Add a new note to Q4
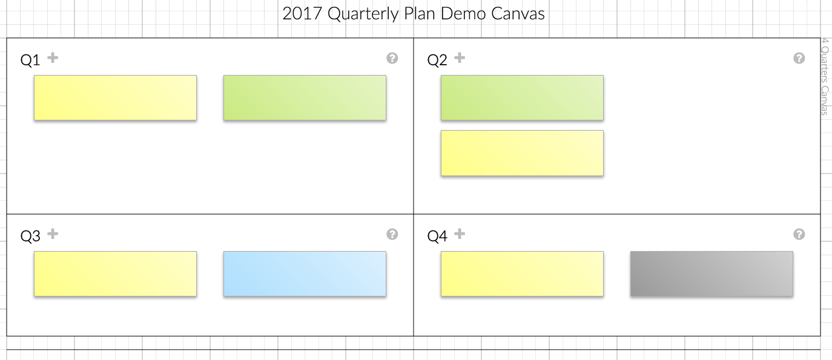This screenshot has height=360, width=832. click(460, 234)
